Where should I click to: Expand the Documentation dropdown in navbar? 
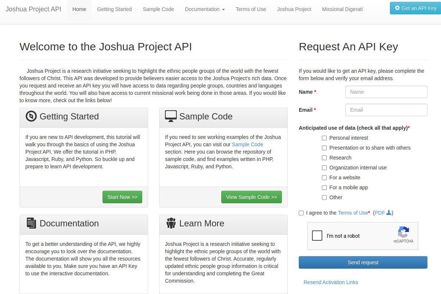pos(205,9)
